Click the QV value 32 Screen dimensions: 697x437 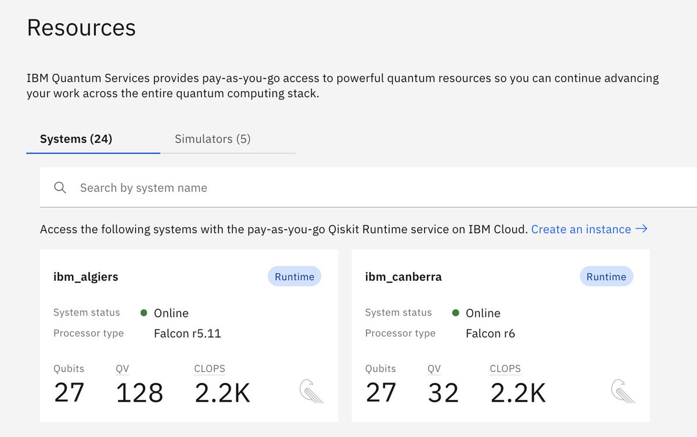(x=443, y=393)
